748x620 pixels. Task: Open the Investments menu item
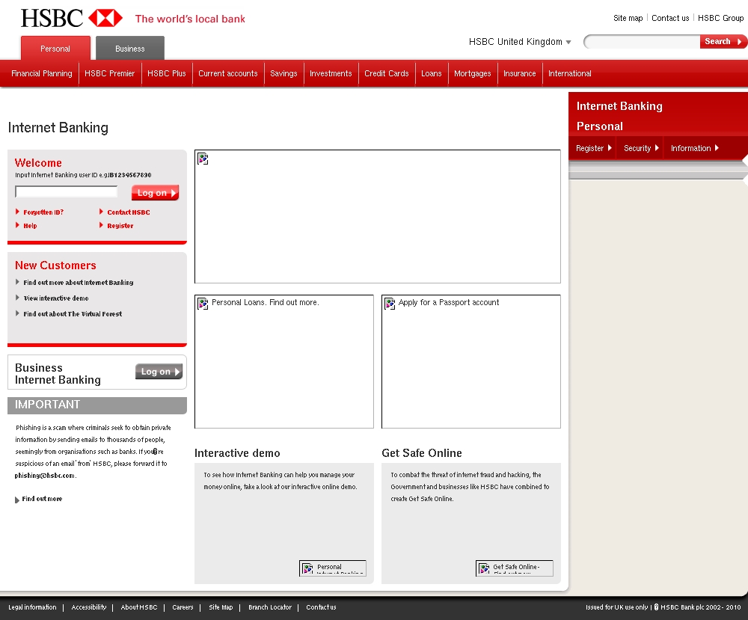click(x=331, y=73)
